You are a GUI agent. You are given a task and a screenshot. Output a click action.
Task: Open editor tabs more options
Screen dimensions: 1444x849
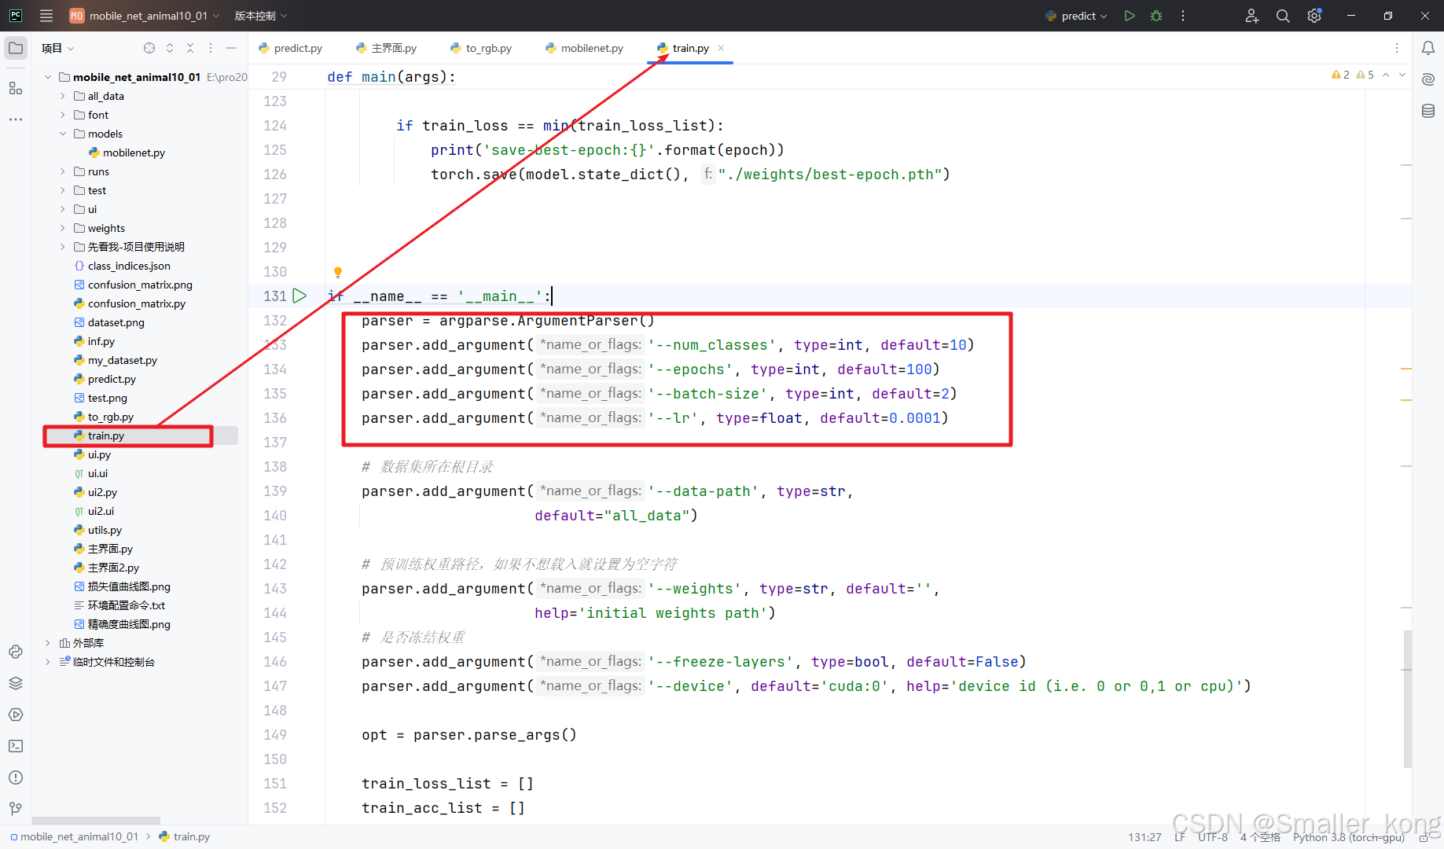(1397, 48)
